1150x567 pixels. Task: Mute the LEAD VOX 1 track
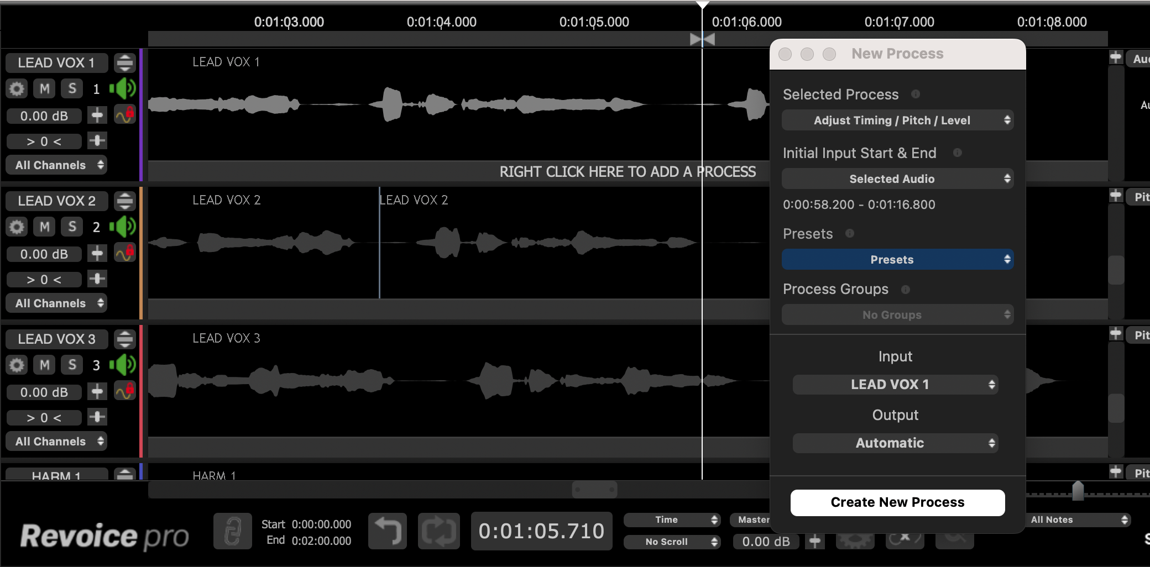click(x=45, y=88)
